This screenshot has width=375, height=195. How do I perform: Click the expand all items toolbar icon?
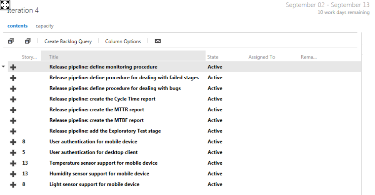pyautogui.click(x=11, y=41)
